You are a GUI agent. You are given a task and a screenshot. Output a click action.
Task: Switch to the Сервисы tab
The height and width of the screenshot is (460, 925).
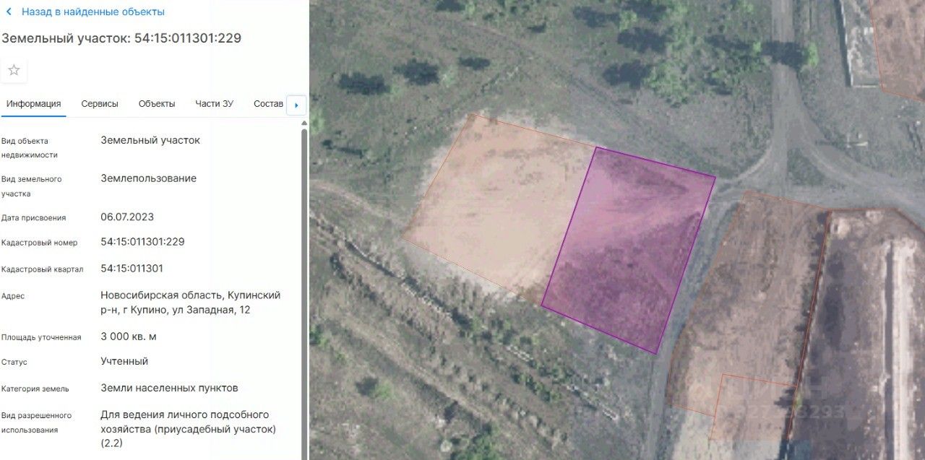100,104
